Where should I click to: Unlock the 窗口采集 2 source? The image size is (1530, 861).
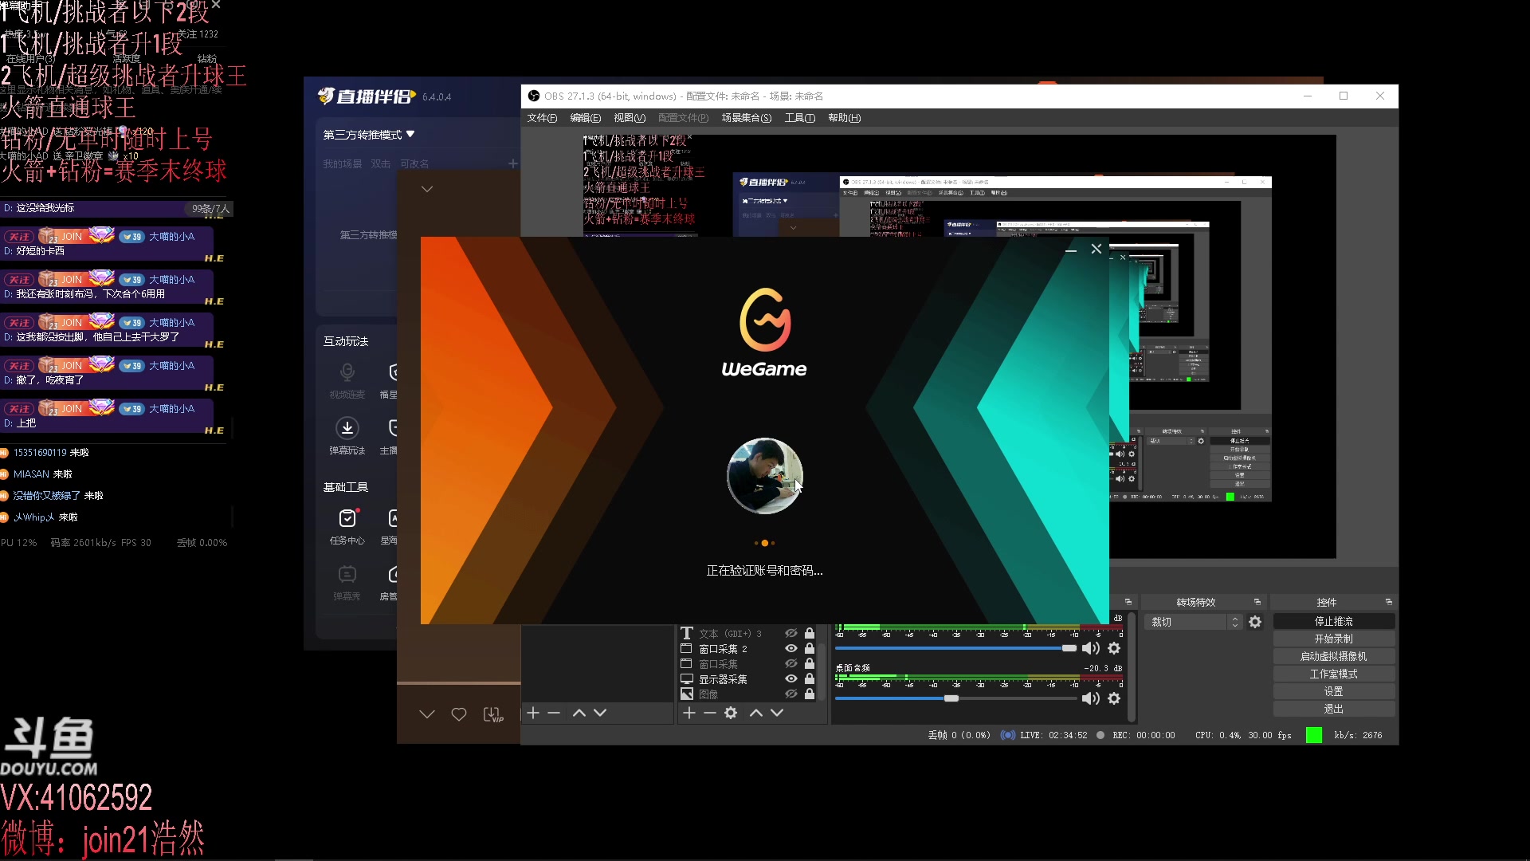tap(810, 648)
